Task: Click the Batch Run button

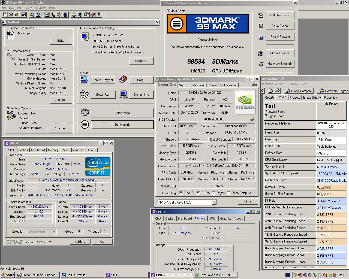Action: [x=103, y=95]
